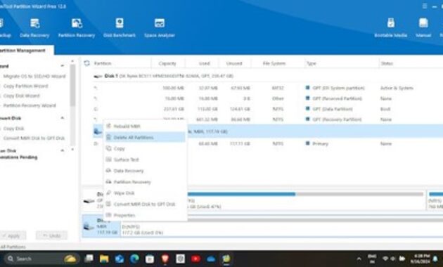Open Copy Partition Wizard in sidebar
This screenshot has height=267, width=443.
(26, 86)
